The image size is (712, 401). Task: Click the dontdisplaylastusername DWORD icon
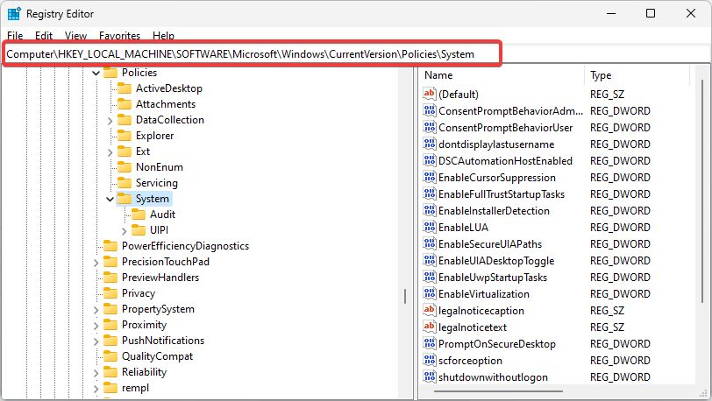click(x=429, y=144)
